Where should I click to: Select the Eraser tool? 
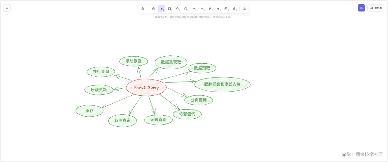pos(234,9)
